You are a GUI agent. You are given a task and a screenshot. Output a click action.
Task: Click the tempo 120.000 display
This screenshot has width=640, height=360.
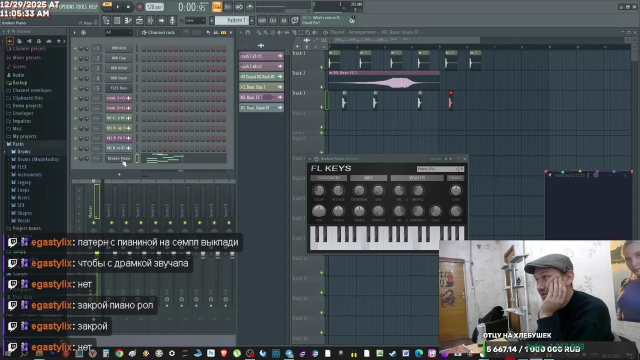(154, 7)
